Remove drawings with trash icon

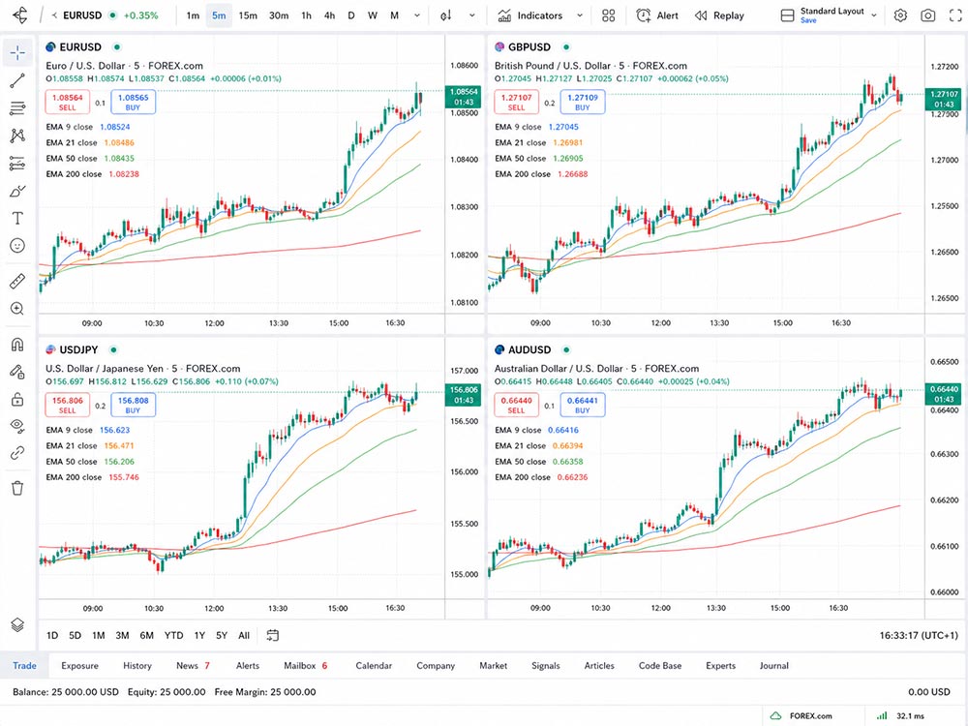17,488
